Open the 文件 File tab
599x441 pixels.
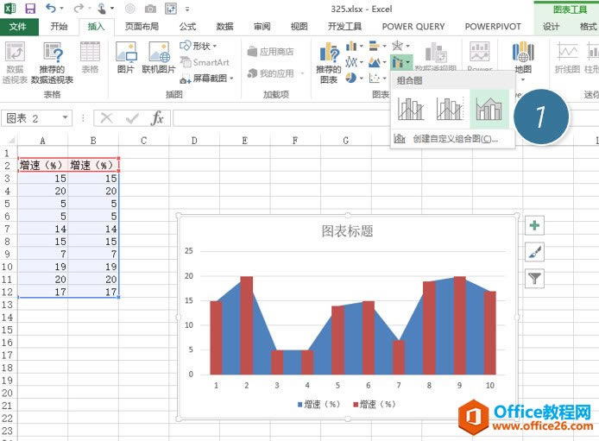[18, 27]
